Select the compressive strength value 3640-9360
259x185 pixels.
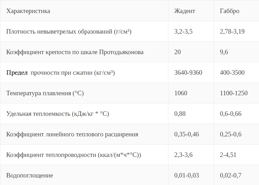(188, 73)
